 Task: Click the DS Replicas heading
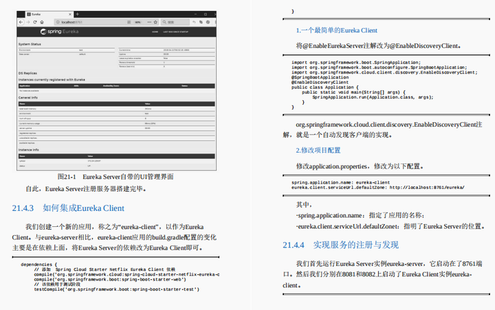(27, 74)
